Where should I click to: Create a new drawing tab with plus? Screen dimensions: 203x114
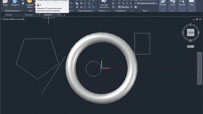(64, 15)
